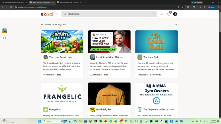Open weather widget showing Partly cloudy

click(x=9, y=121)
